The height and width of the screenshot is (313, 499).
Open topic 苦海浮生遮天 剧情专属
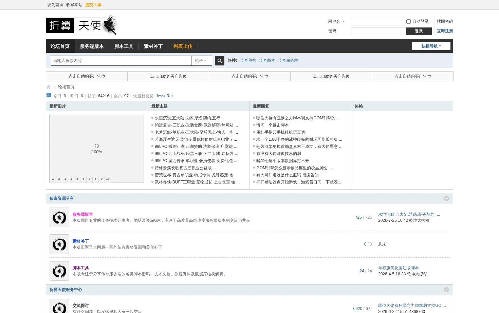point(196,139)
